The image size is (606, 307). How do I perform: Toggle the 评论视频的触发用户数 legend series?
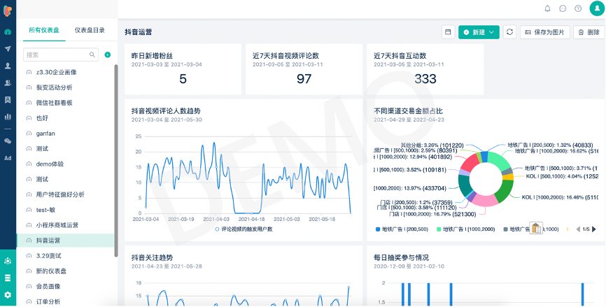click(244, 229)
